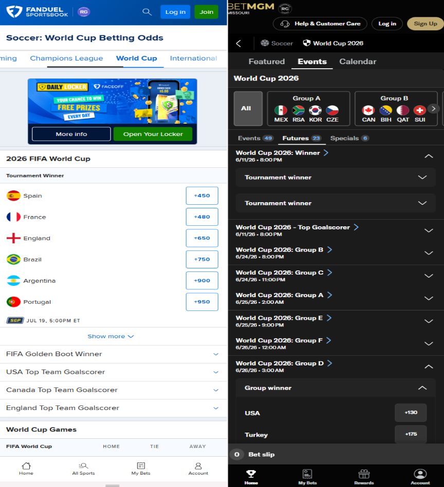Select the All groups filter
444x487 pixels.
click(248, 108)
